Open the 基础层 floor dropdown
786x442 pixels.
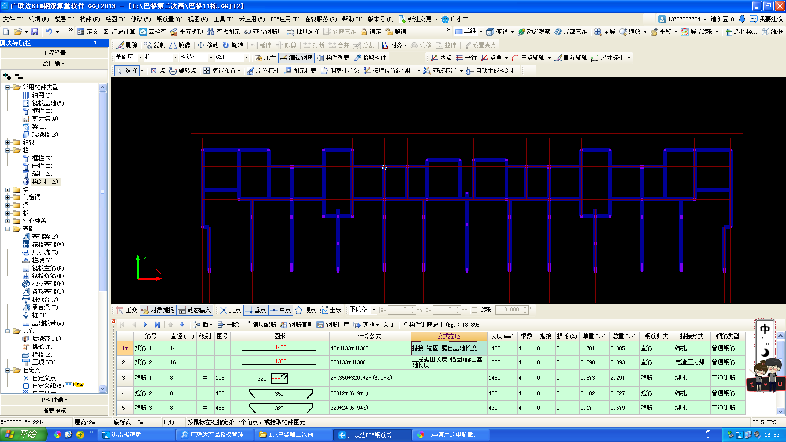point(140,57)
